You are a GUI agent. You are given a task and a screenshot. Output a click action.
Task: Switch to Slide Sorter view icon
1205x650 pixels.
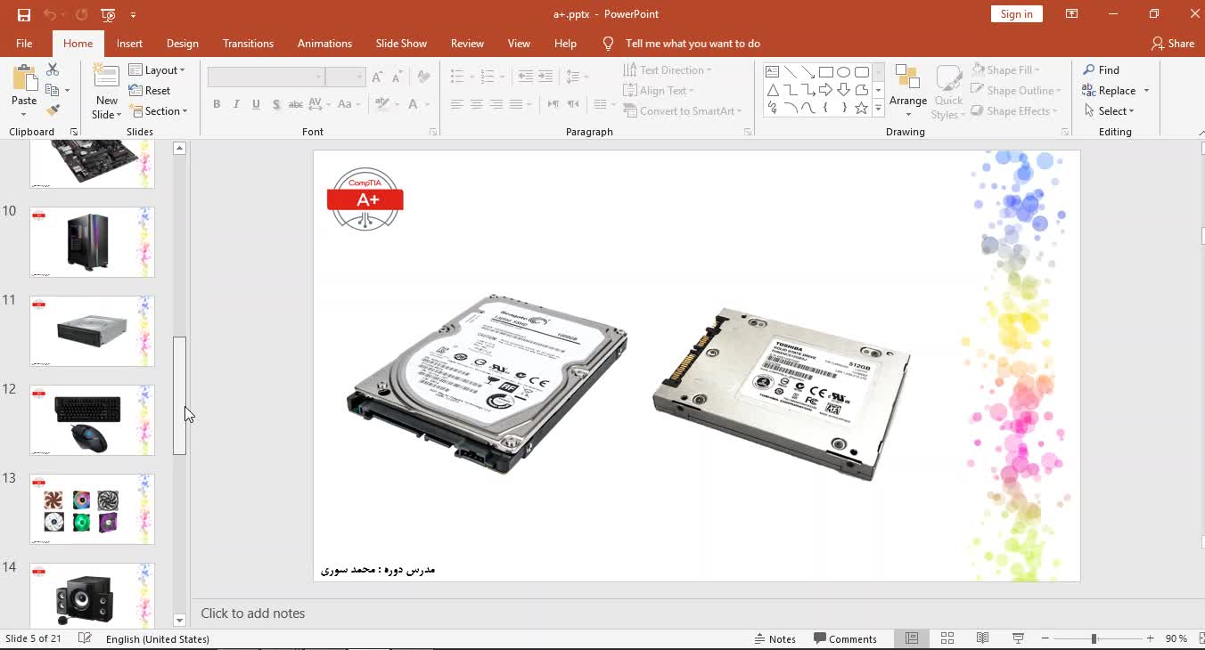click(947, 638)
